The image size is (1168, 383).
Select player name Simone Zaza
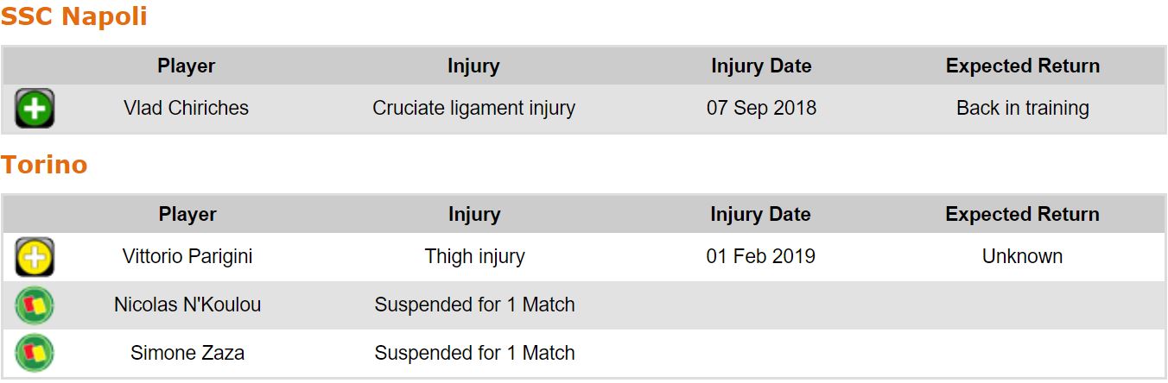187,354
